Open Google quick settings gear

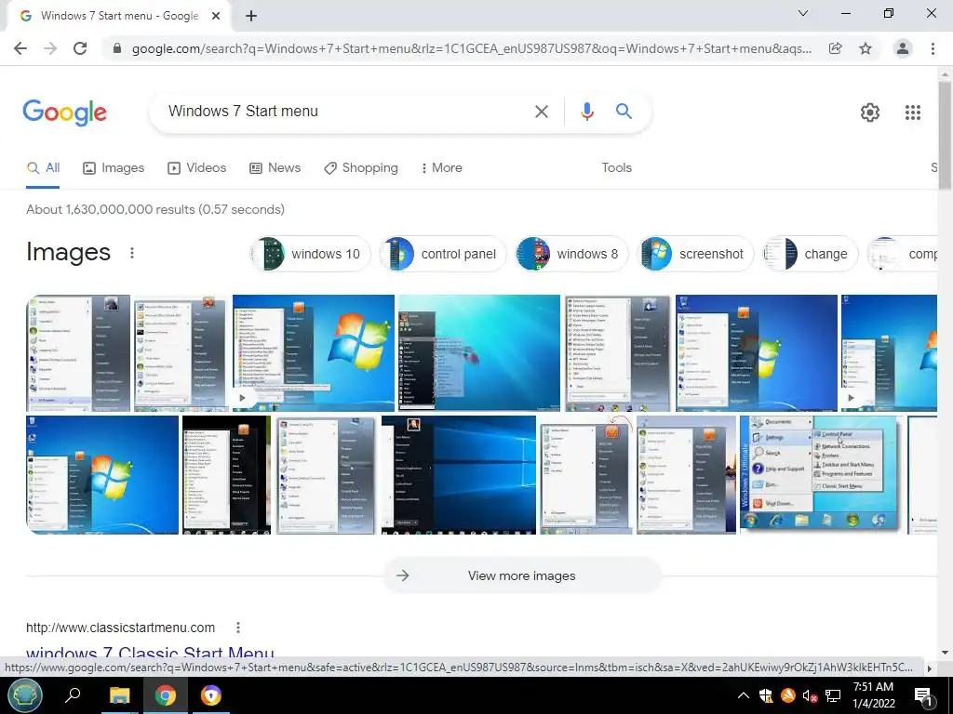[870, 112]
